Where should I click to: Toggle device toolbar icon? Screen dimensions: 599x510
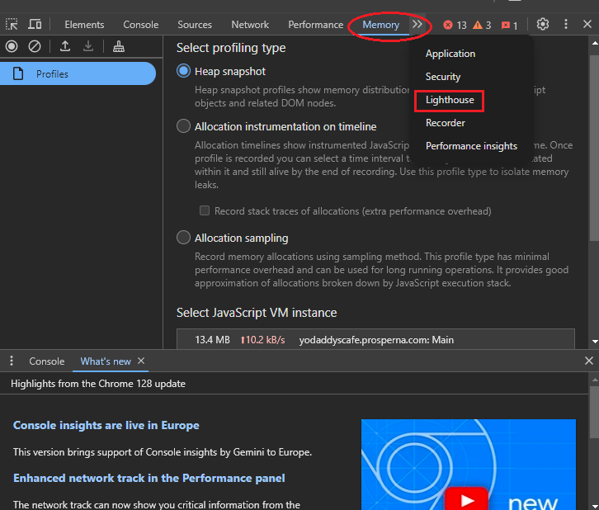[x=35, y=25]
